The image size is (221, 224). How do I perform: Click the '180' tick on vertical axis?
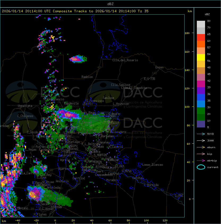click(187, 33)
